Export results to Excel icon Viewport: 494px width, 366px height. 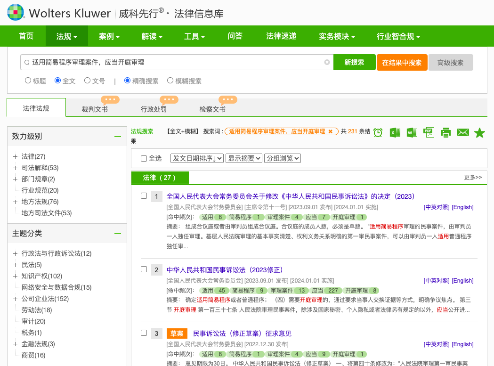[x=395, y=133]
